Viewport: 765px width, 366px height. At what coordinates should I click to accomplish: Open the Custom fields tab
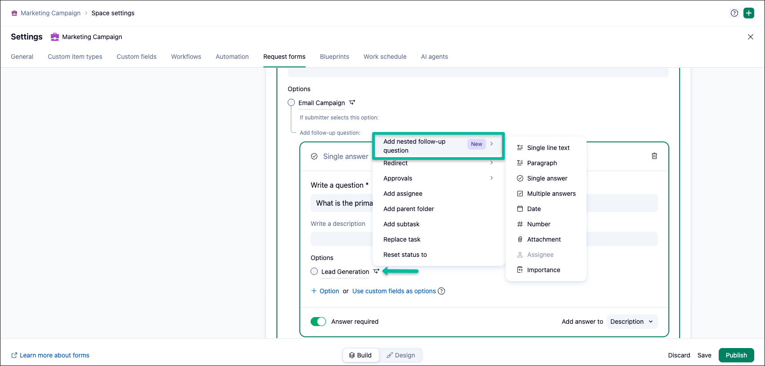(137, 57)
